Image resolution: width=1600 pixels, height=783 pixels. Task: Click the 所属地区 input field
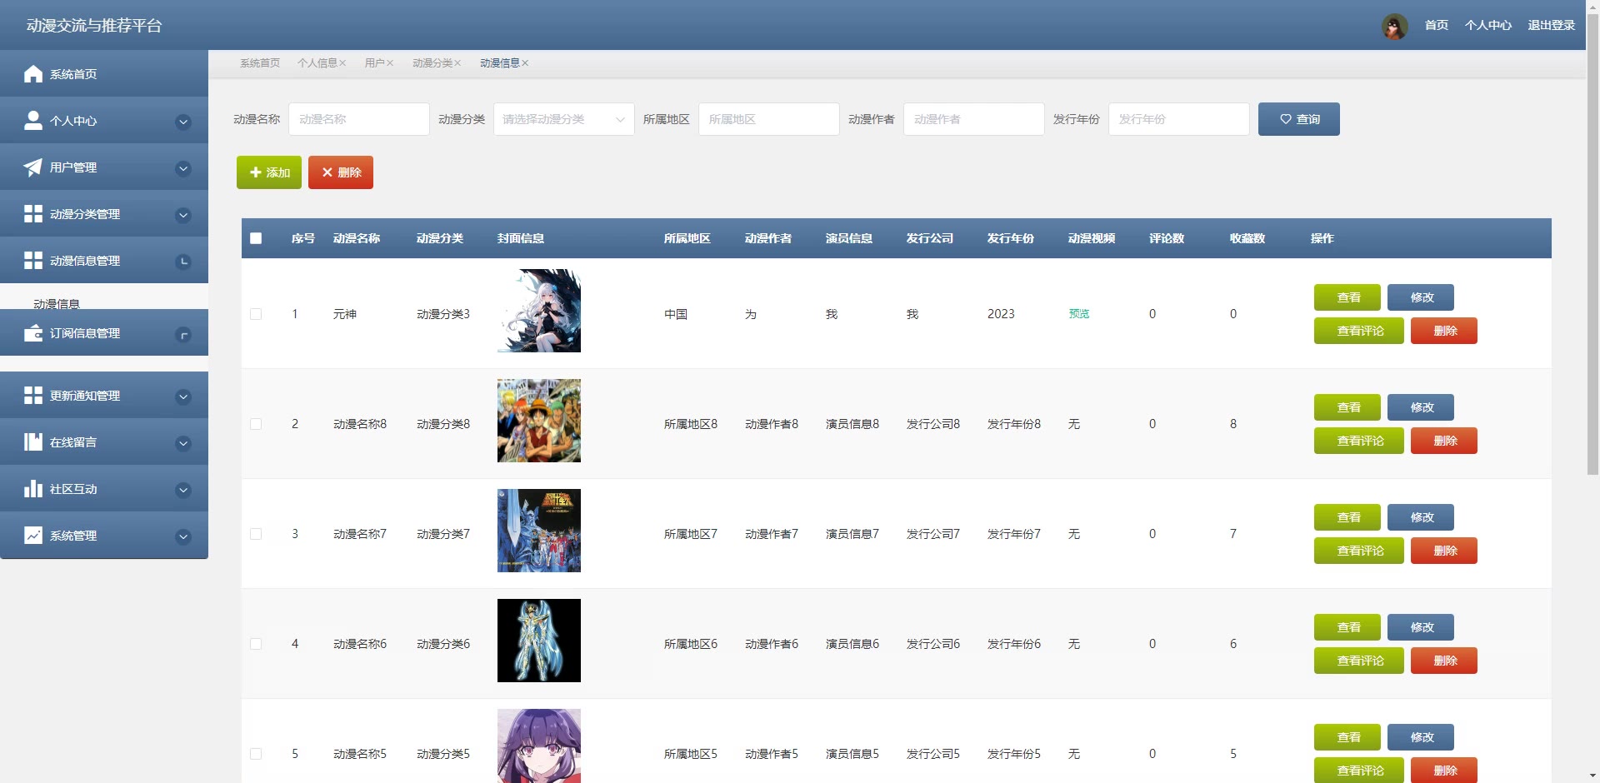coord(769,119)
